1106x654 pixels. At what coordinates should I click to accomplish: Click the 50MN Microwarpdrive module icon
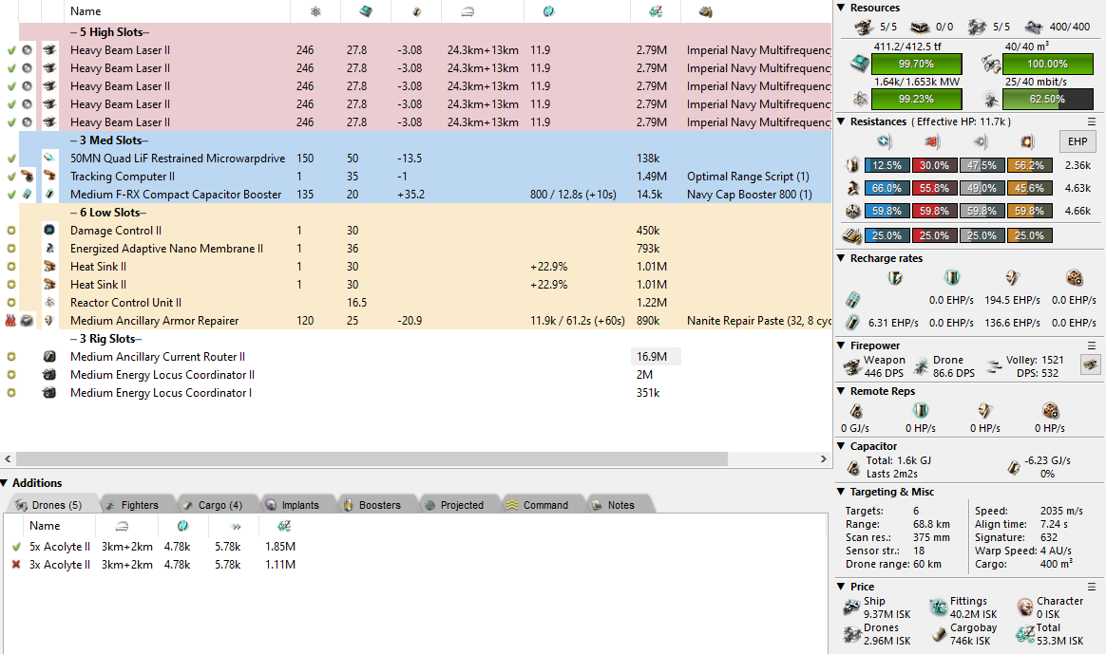[x=49, y=159]
